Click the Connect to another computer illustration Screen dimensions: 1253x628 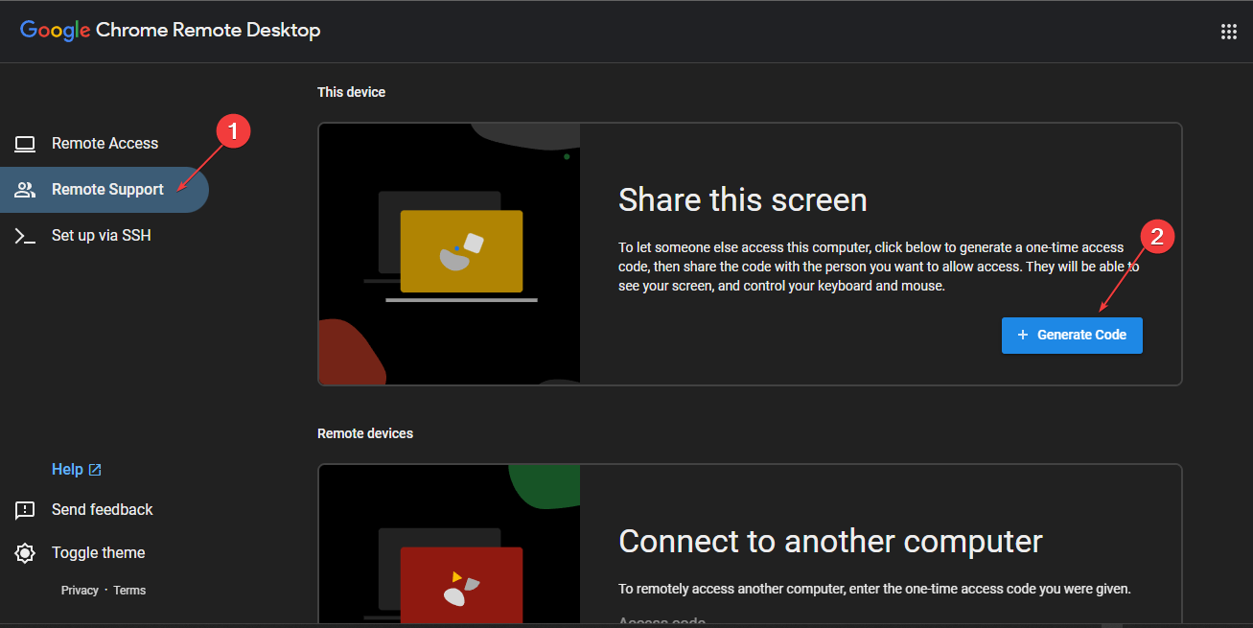tap(449, 544)
